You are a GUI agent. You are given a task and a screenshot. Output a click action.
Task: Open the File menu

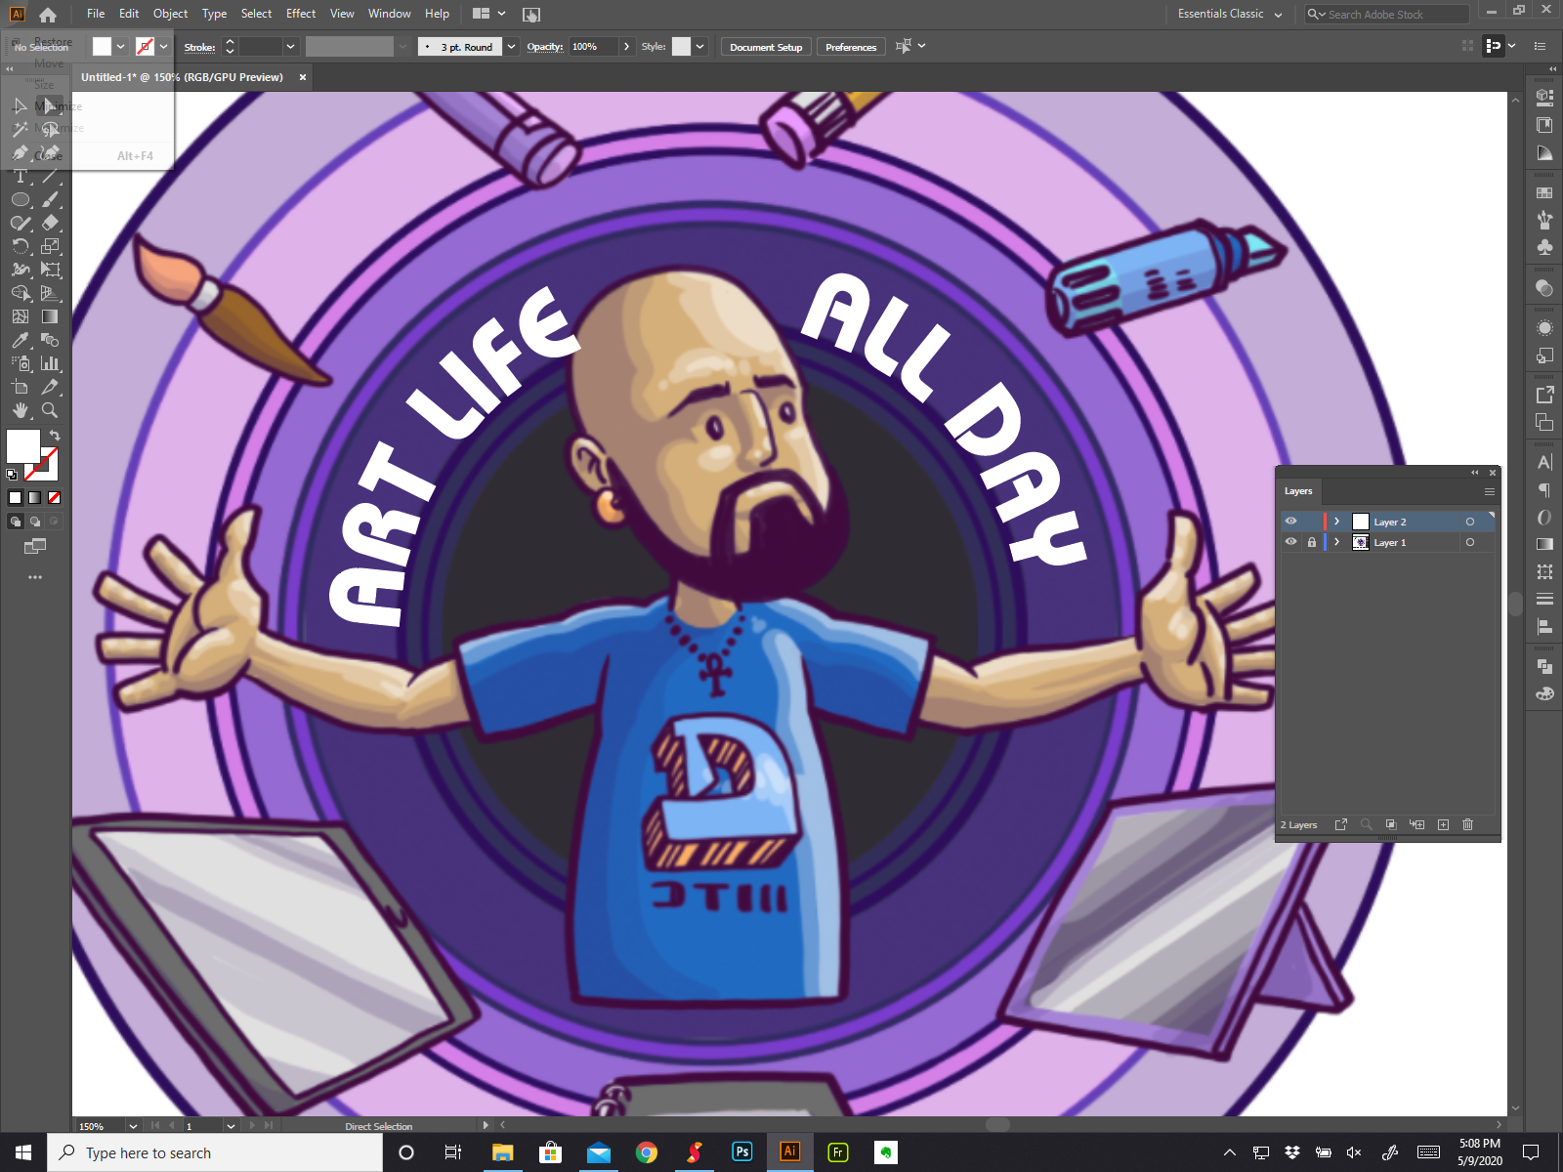(96, 14)
